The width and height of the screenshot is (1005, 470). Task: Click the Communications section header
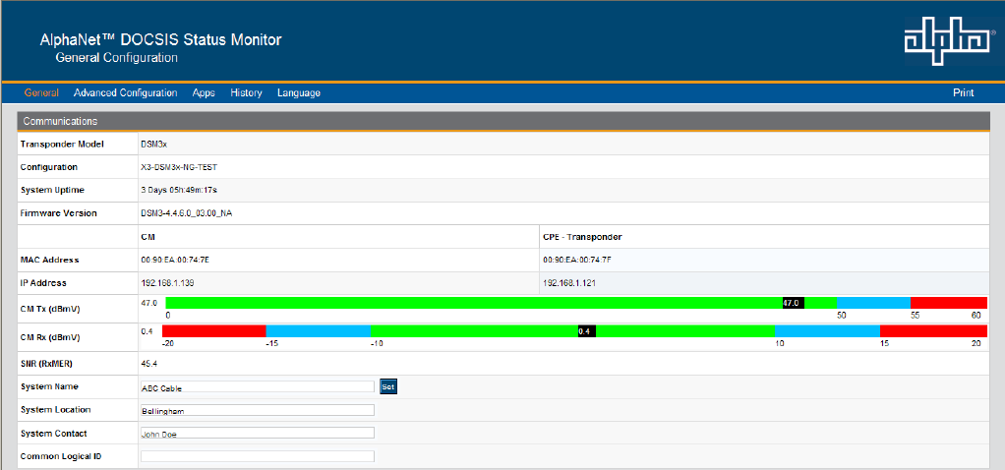tap(505, 121)
